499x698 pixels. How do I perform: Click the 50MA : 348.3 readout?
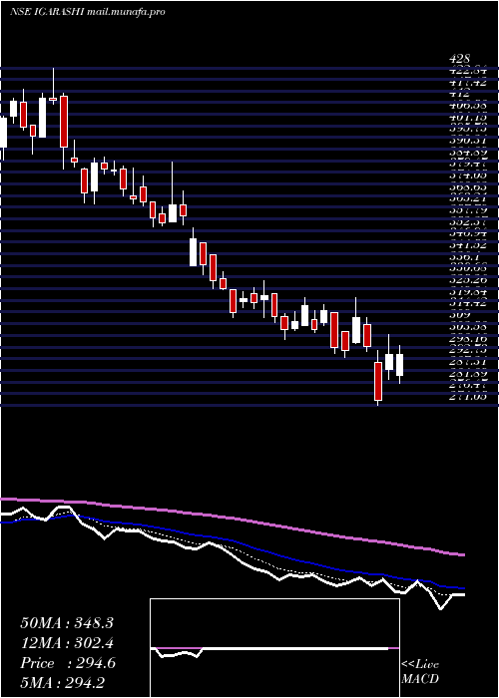67,623
